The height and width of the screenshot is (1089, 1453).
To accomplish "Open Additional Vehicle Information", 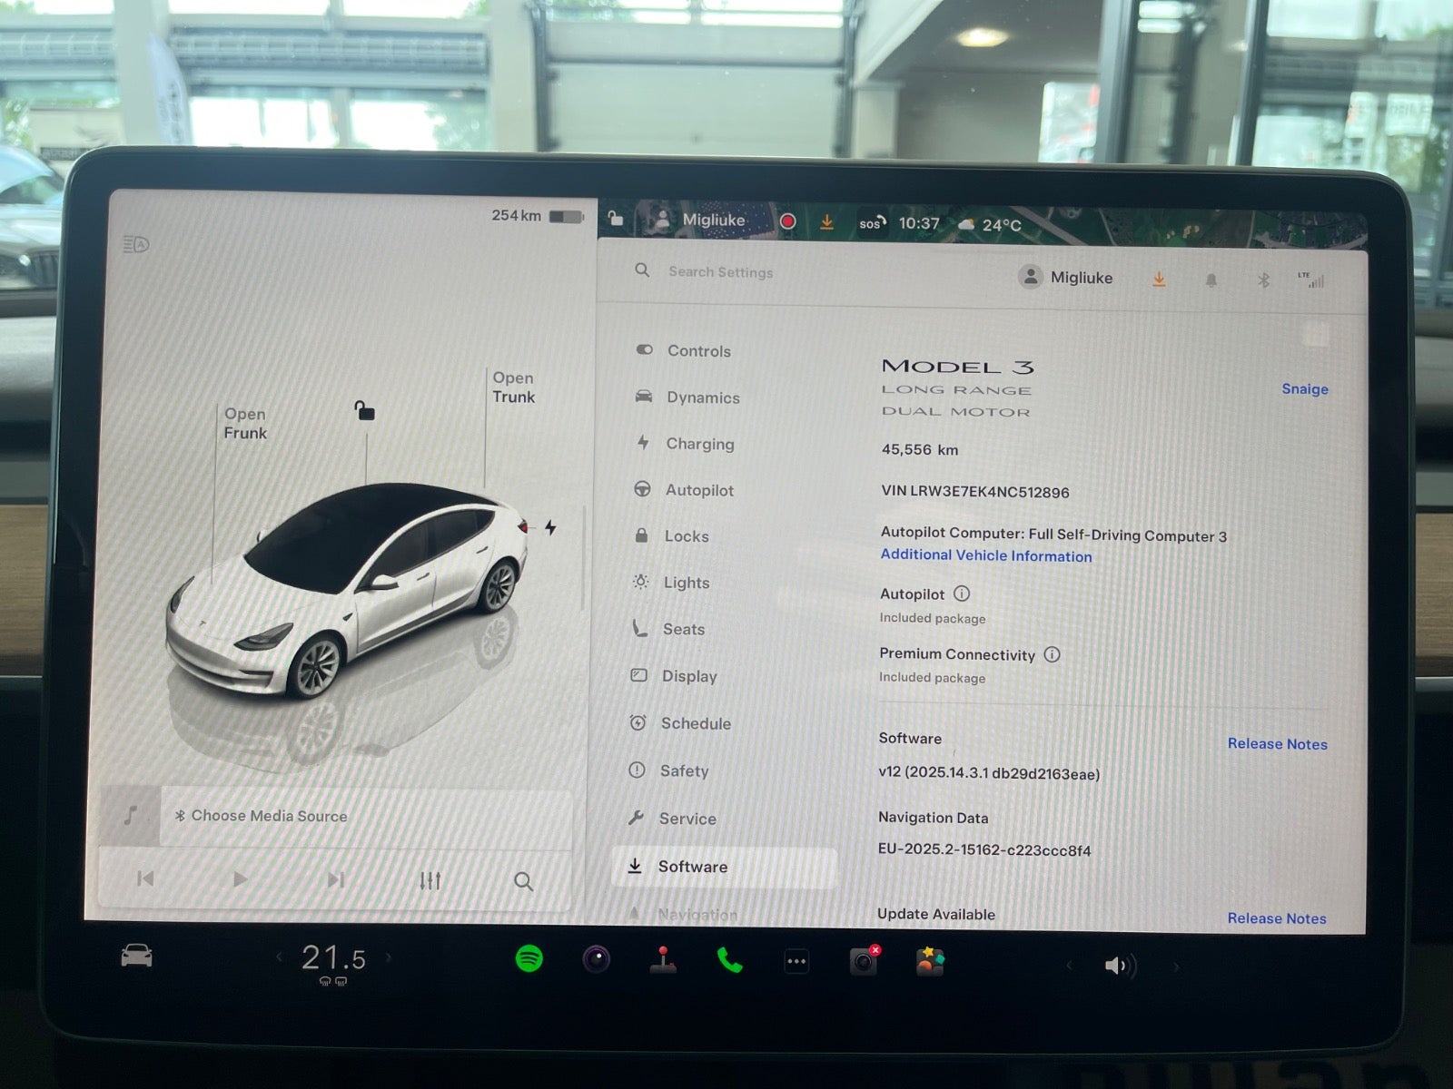I will [986, 555].
